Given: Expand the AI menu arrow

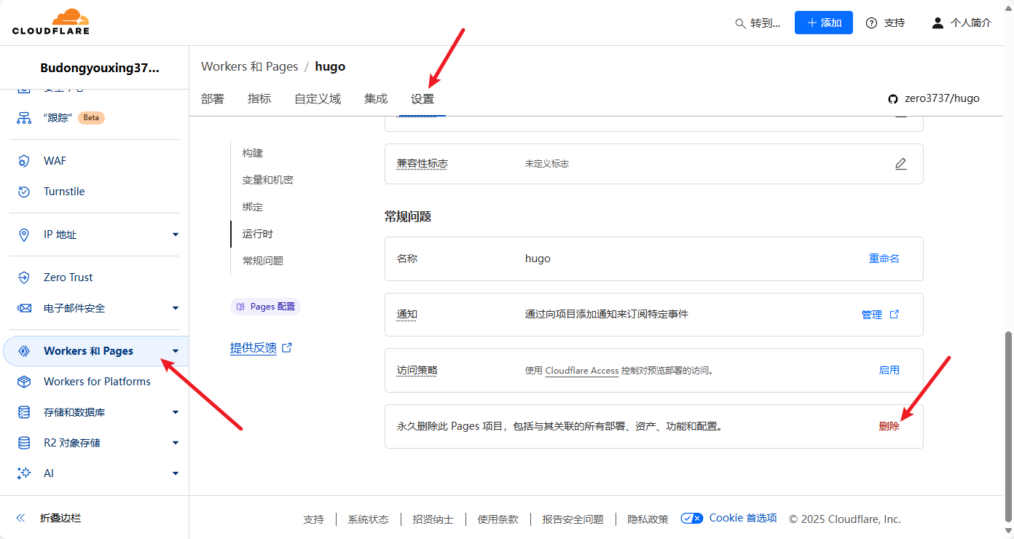Looking at the screenshot, I should [x=176, y=473].
